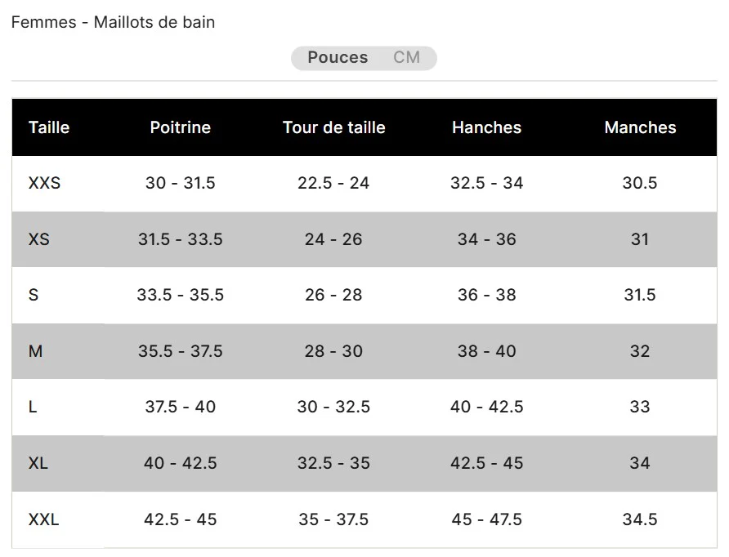Select the L size row label

[33, 407]
